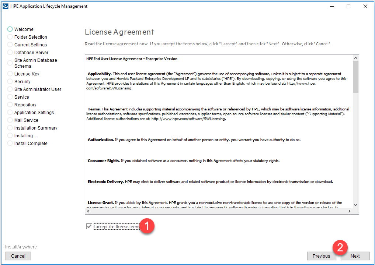Click the Install Complete step circle

click(x=10, y=144)
